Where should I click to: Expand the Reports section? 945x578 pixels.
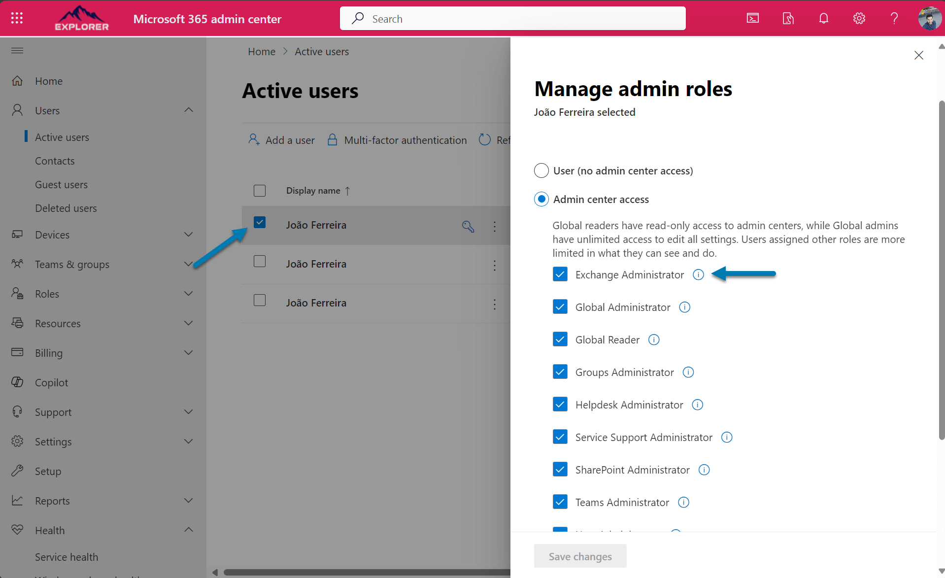coord(189,500)
